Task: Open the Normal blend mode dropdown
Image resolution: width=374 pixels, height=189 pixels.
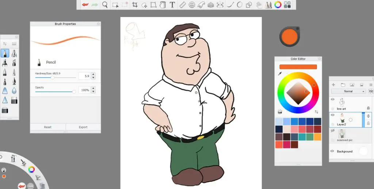Action: pyautogui.click(x=348, y=91)
